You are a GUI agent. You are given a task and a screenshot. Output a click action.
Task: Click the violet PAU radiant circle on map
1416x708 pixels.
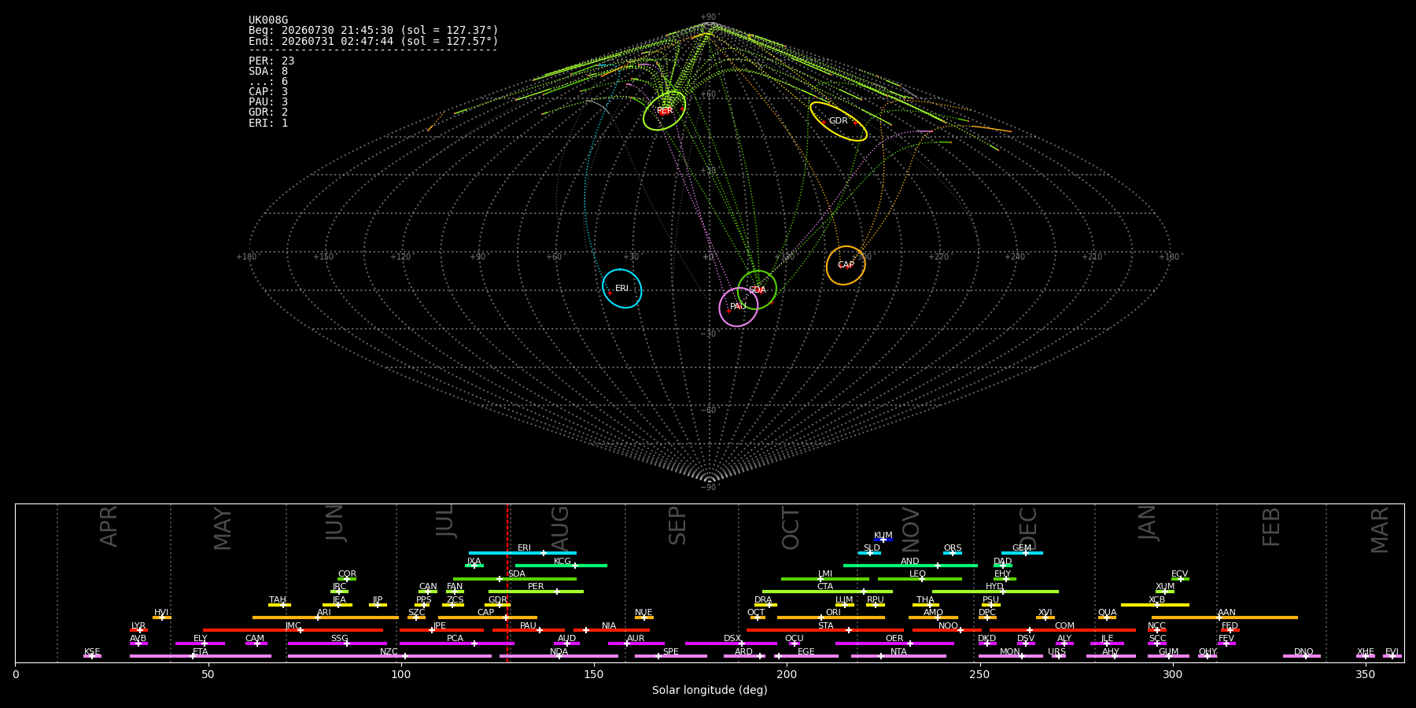pos(738,307)
